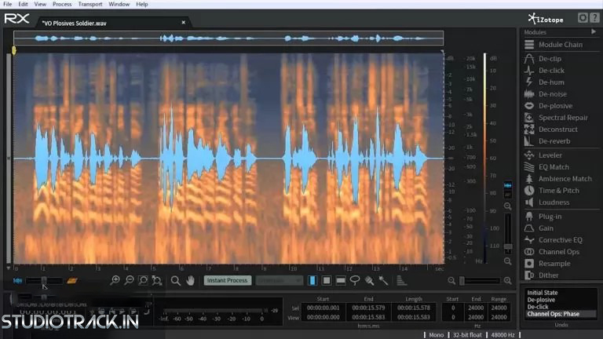This screenshot has width=603, height=339.
Task: Select Channel Ops: Phase history entry
Action: click(x=553, y=314)
